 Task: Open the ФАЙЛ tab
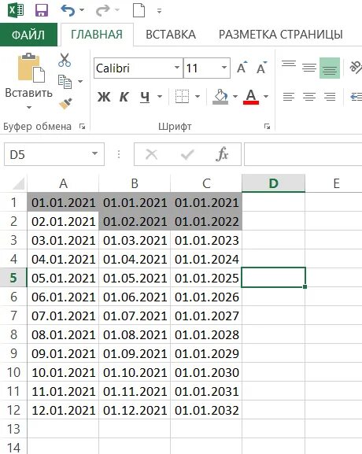pyautogui.click(x=28, y=35)
